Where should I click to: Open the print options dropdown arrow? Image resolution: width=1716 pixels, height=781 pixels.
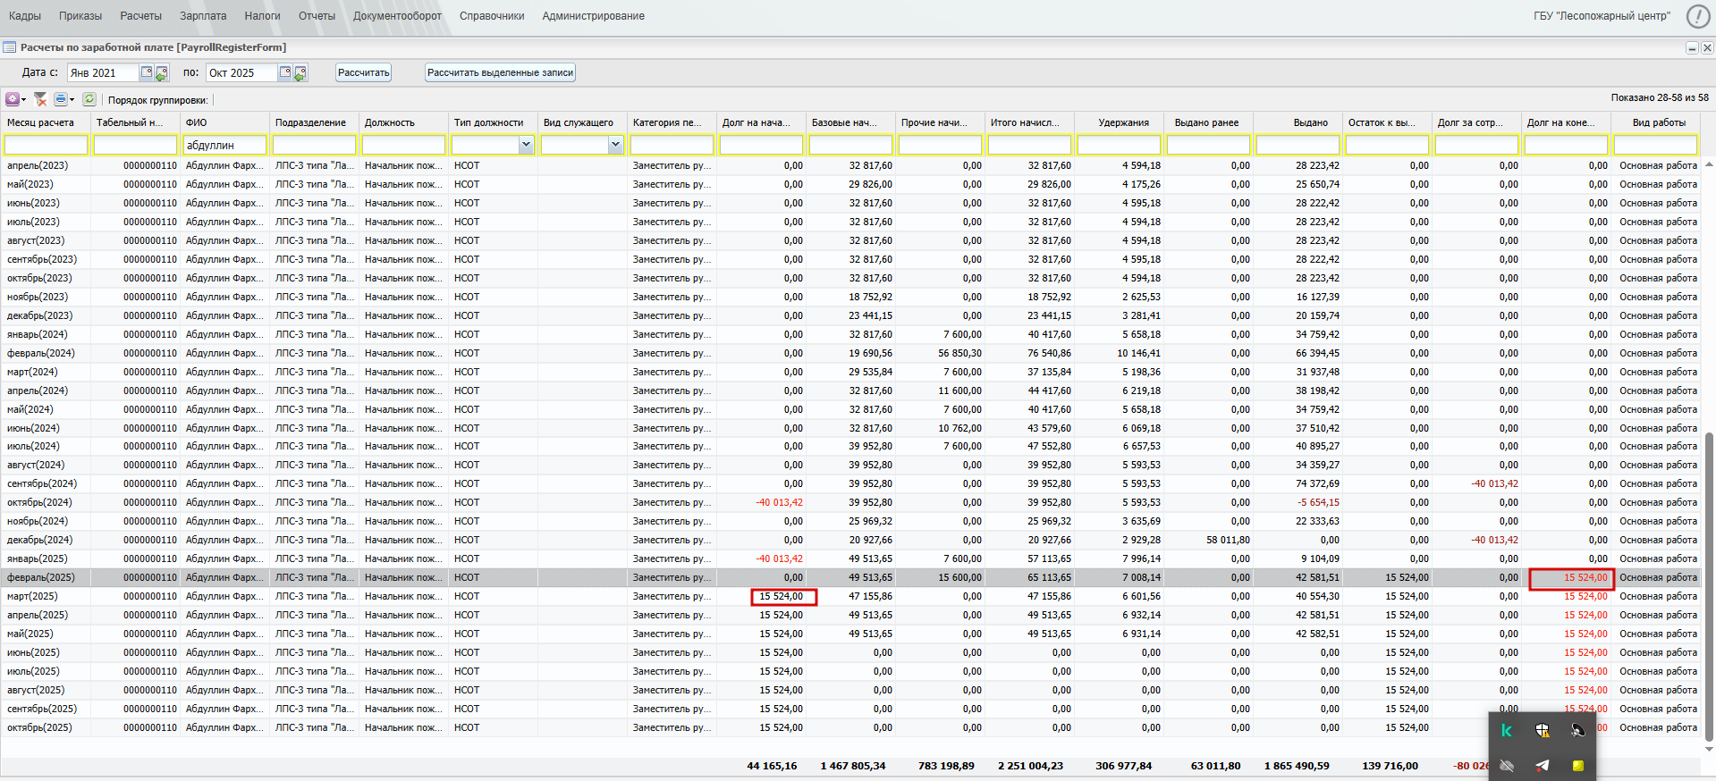(x=72, y=100)
